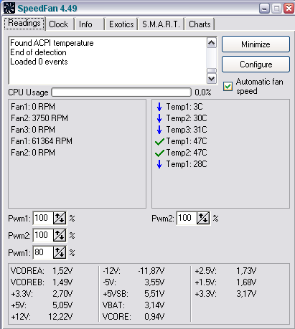Click the 'Loaded 0 events' log line
The image size is (295, 329).
click(39, 62)
